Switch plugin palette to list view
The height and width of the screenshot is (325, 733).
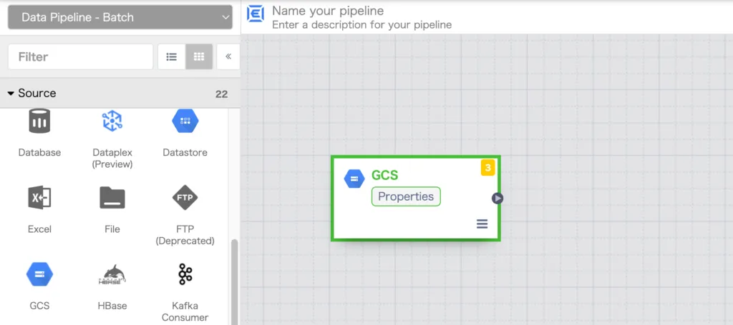[172, 57]
